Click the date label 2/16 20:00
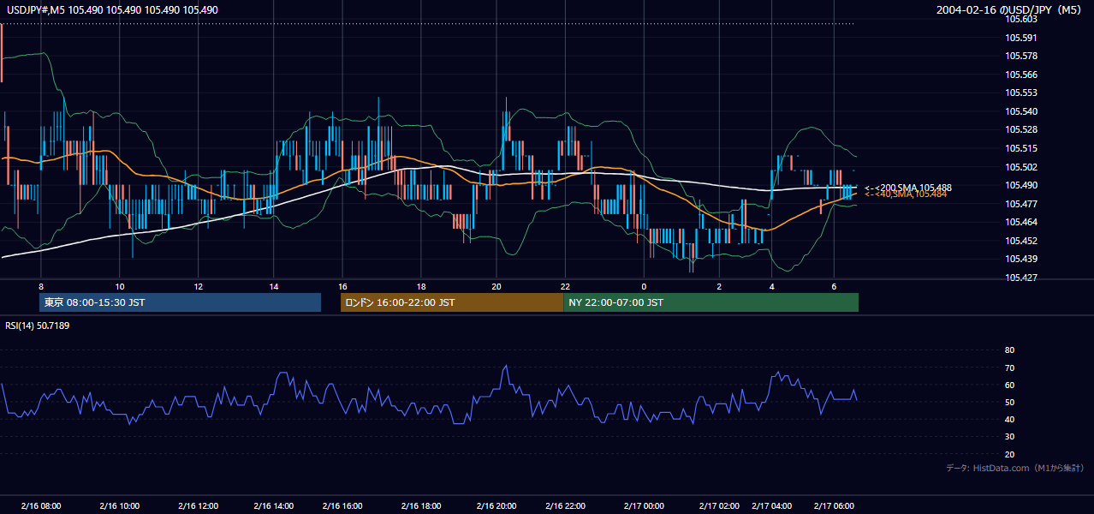The image size is (1094, 514). (x=496, y=505)
